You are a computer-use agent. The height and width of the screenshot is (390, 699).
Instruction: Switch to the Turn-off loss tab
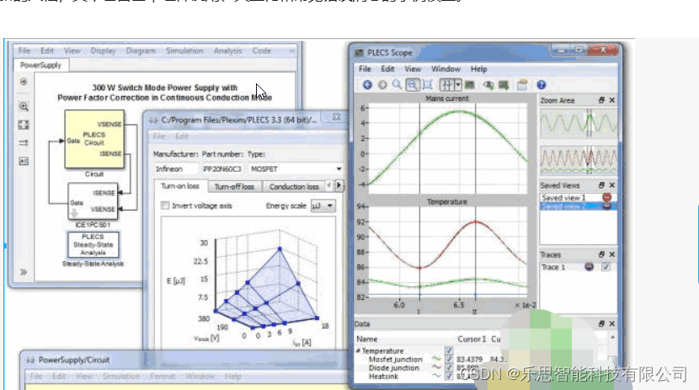pyautogui.click(x=234, y=187)
